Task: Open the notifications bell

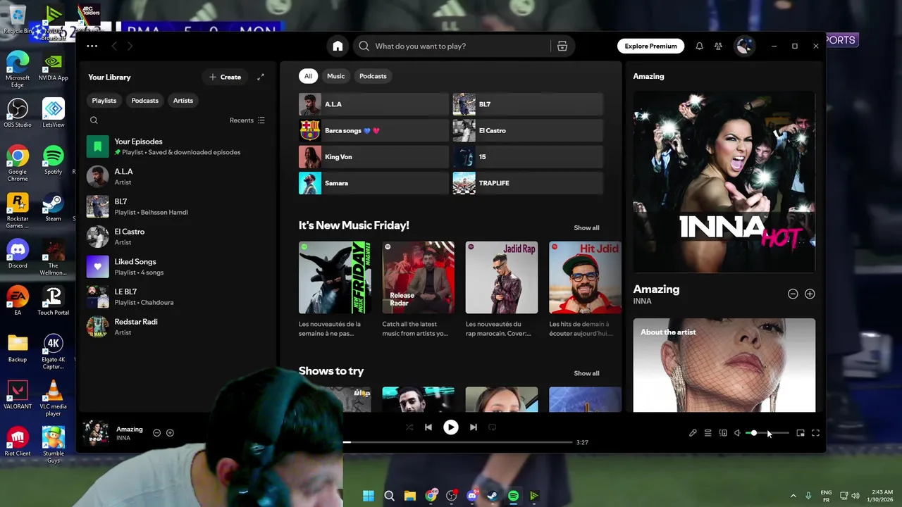Action: tap(699, 46)
